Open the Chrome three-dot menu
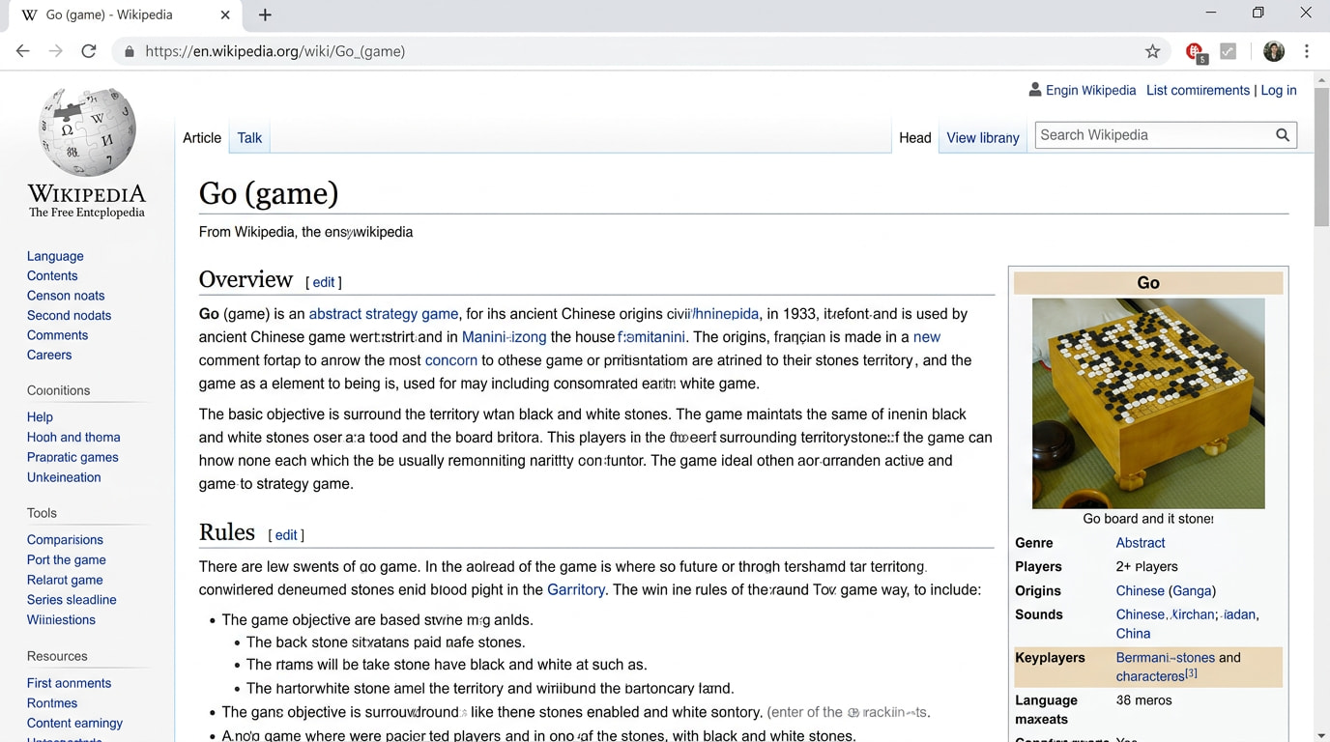This screenshot has height=742, width=1330. tap(1306, 51)
